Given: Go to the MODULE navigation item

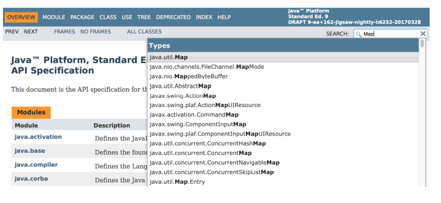Looking at the screenshot, I should point(54,17).
